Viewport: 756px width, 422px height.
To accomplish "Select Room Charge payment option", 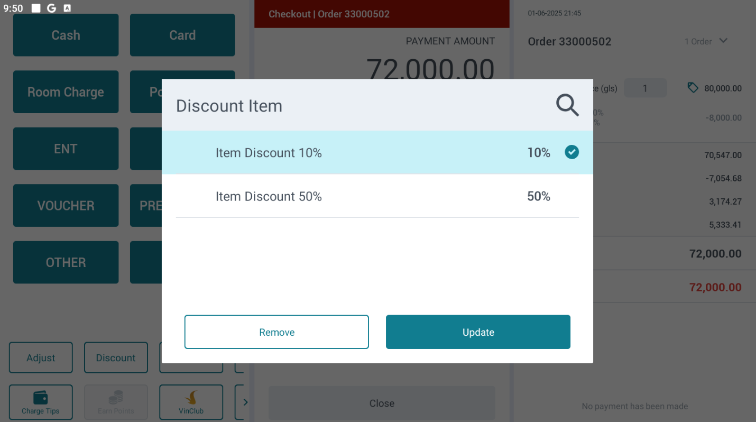I will [66, 92].
